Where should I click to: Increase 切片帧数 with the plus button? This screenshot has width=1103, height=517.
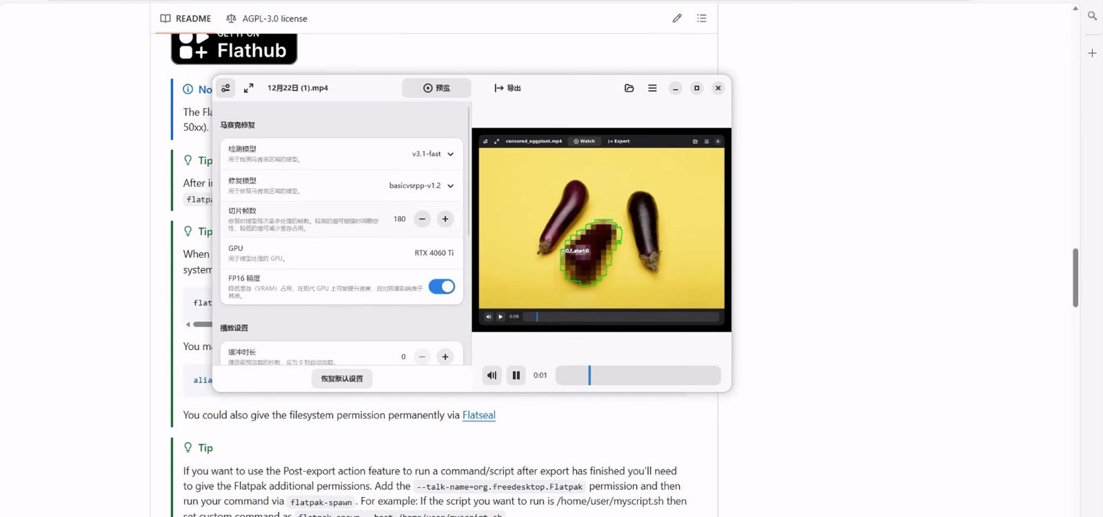click(x=445, y=219)
